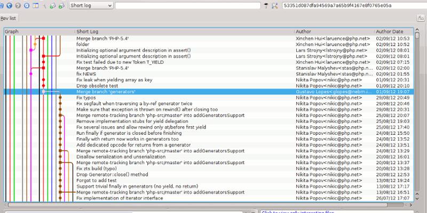Click the refresh view icon in toolbar
This screenshot has width=427, height=213.
point(28,5)
